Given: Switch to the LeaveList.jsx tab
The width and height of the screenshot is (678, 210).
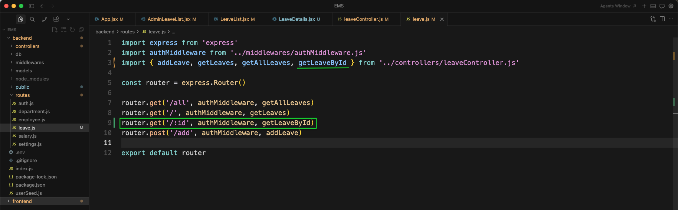Looking at the screenshot, I should 238,19.
